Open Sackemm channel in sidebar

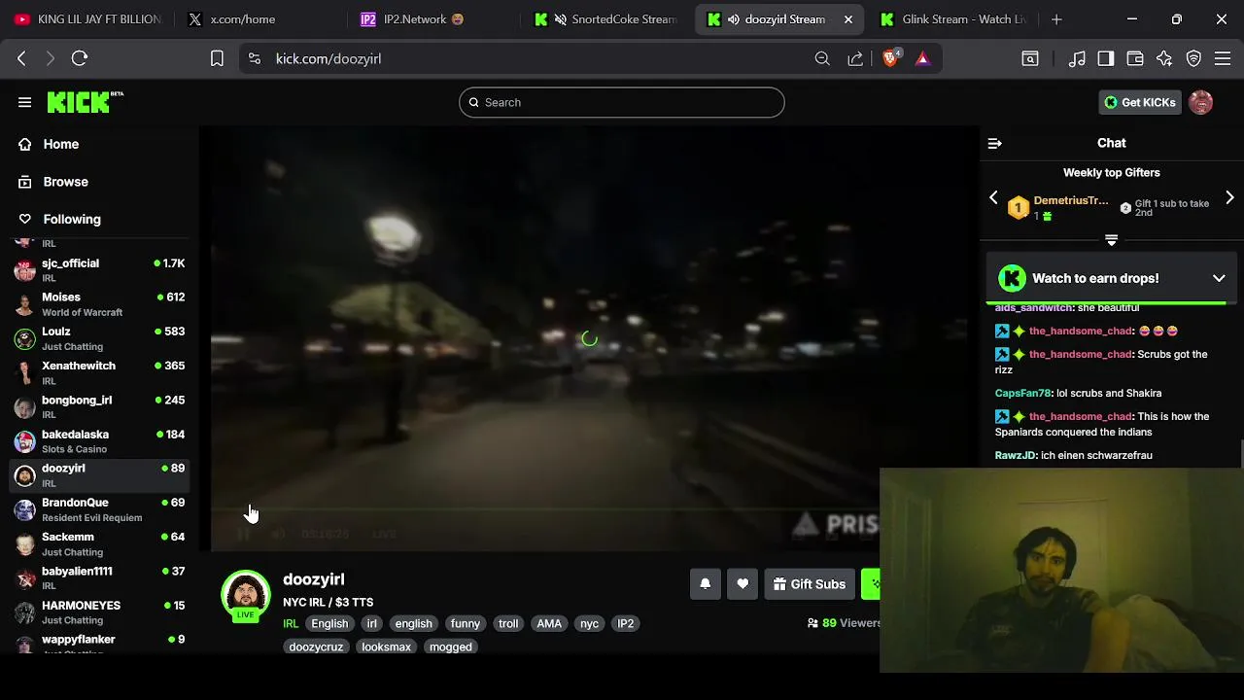click(x=99, y=543)
